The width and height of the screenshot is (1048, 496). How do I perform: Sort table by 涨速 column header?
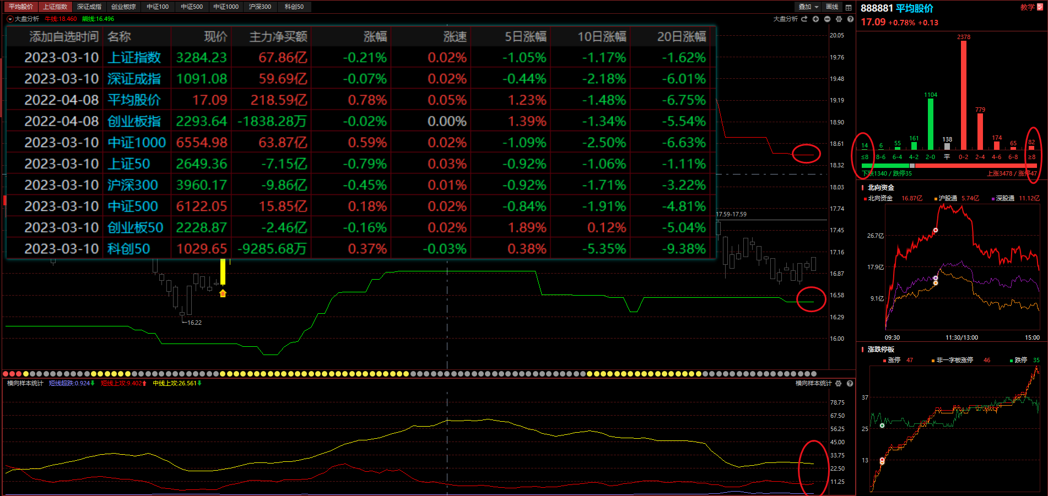[x=455, y=36]
